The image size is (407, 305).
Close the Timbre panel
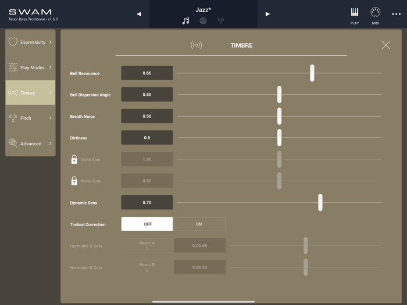pos(385,45)
